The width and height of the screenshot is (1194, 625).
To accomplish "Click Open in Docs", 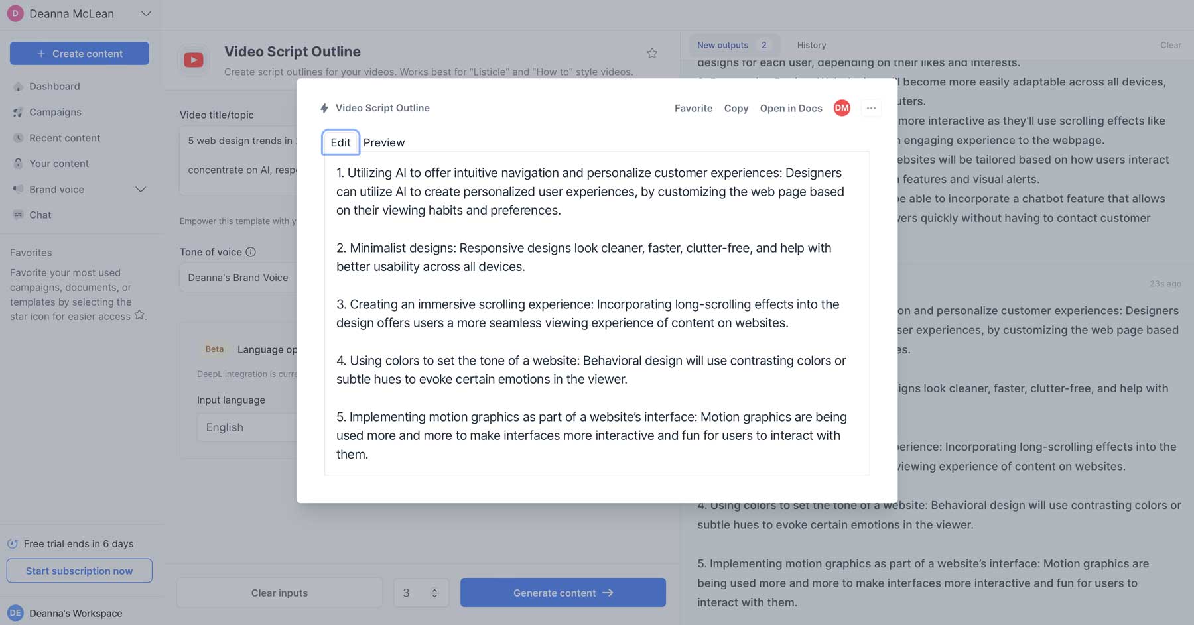I will (791, 108).
